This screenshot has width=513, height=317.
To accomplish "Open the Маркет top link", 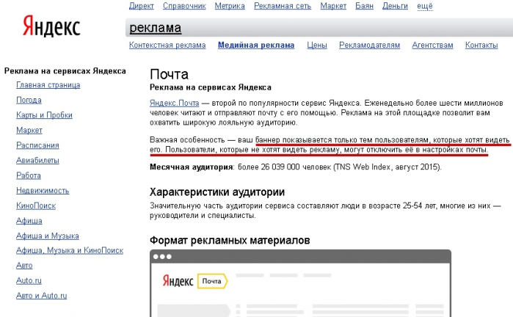I will (x=333, y=6).
